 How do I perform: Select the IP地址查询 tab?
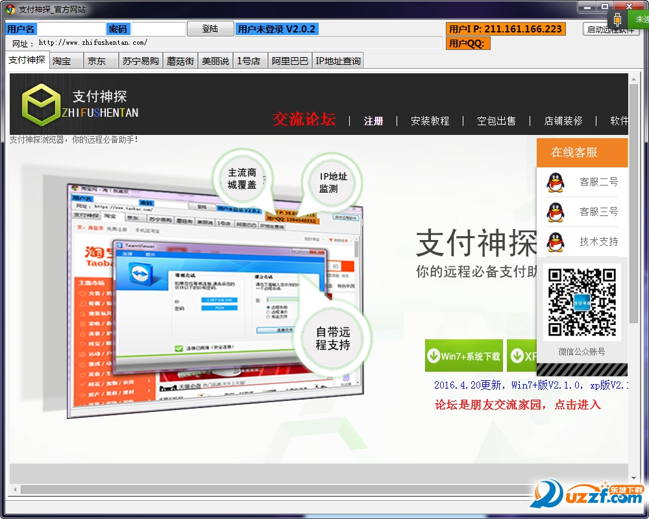[x=337, y=61]
